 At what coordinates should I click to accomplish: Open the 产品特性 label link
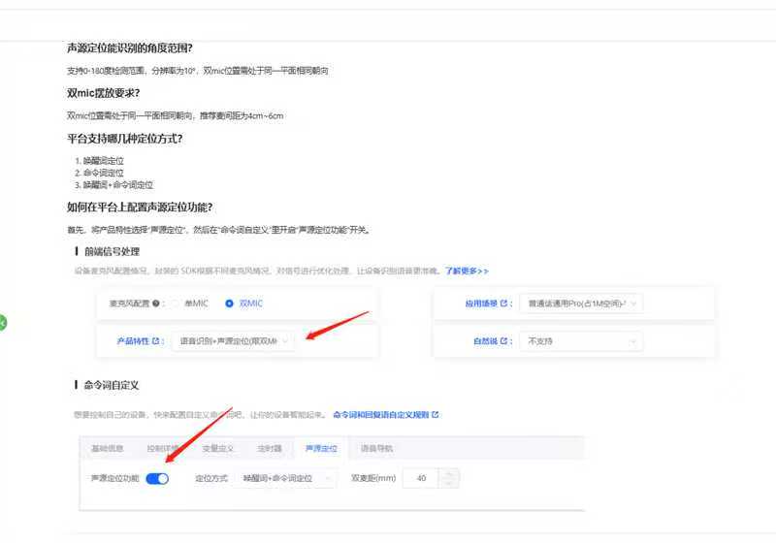point(138,340)
